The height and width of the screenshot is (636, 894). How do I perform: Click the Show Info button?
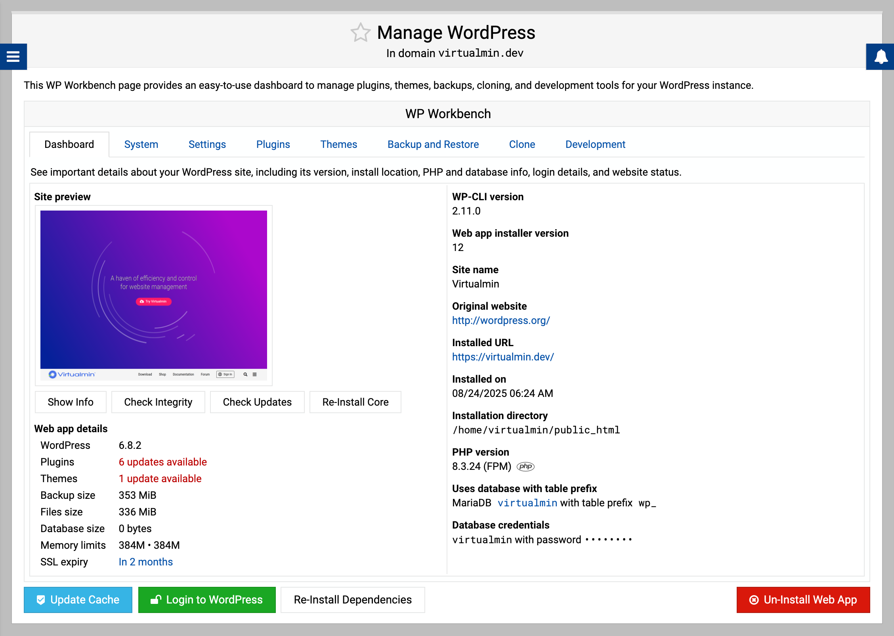(x=71, y=402)
